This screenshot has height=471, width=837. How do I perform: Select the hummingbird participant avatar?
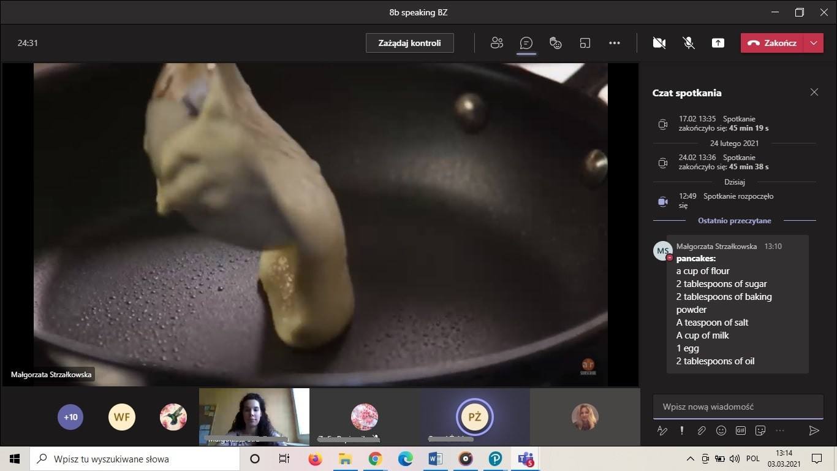pos(173,417)
